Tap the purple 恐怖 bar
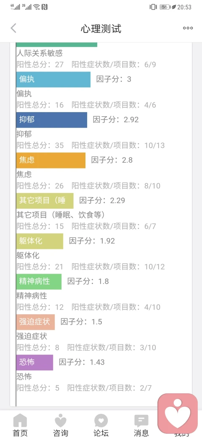 tap(35, 362)
